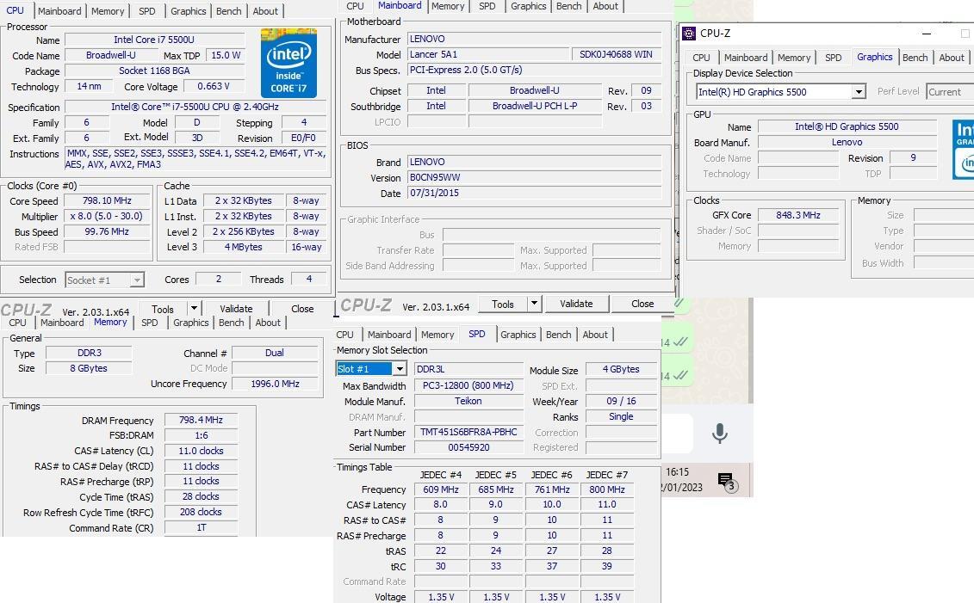Select Graphics tab in titled CPU-Z window
The width and height of the screenshot is (974, 603).
coord(875,57)
